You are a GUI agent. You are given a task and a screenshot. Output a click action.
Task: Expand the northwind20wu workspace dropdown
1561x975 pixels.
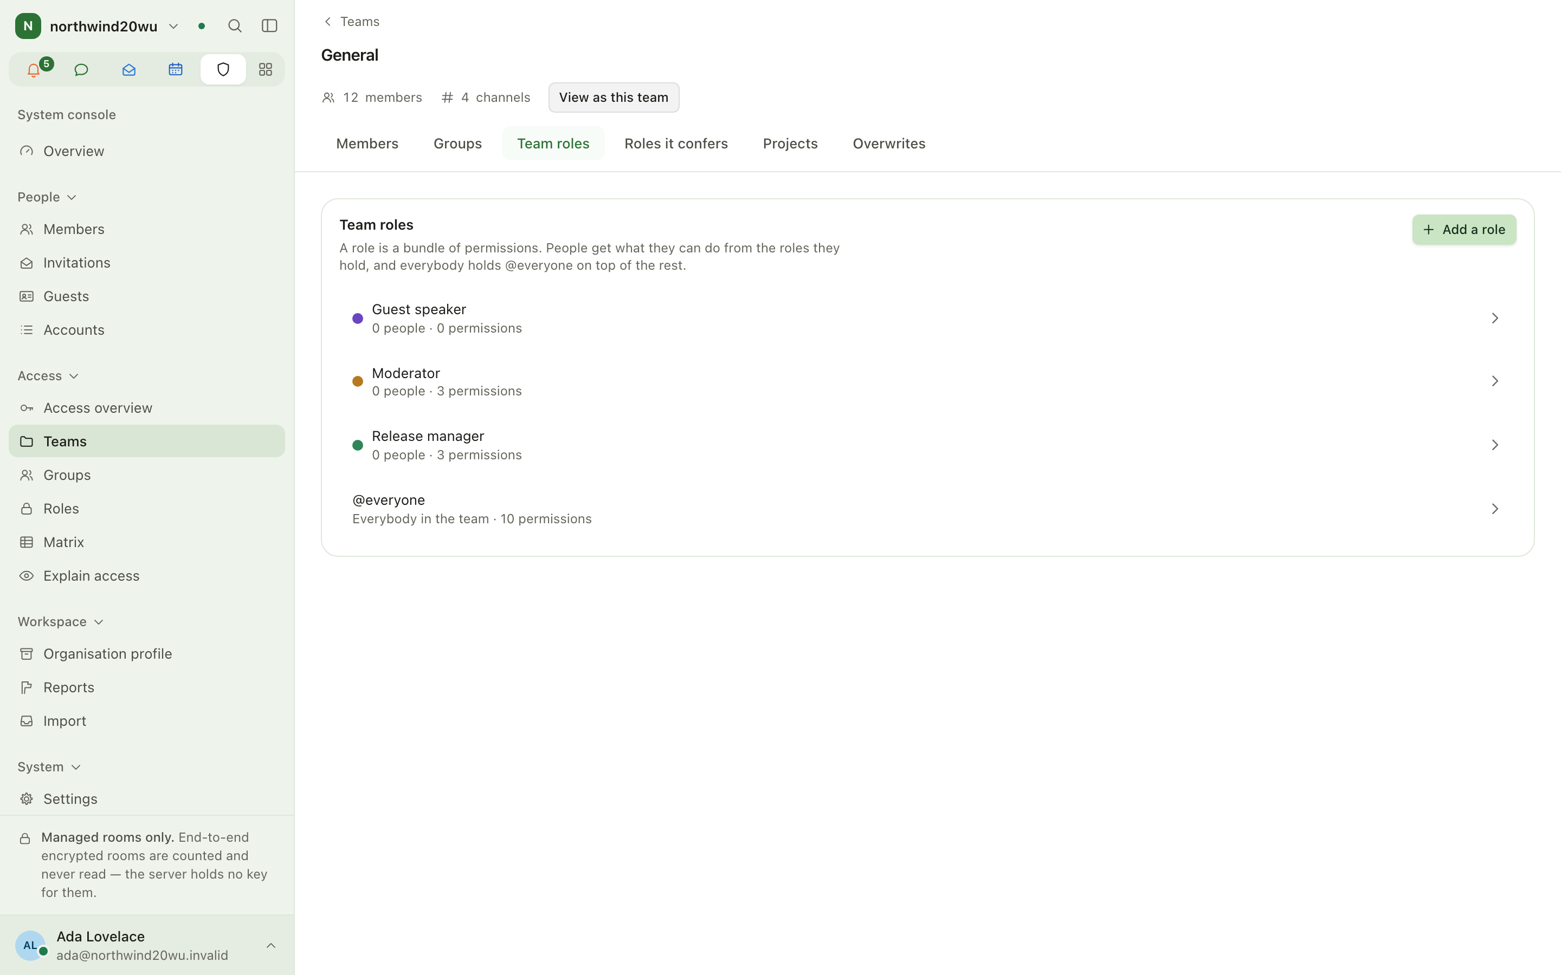(x=173, y=27)
